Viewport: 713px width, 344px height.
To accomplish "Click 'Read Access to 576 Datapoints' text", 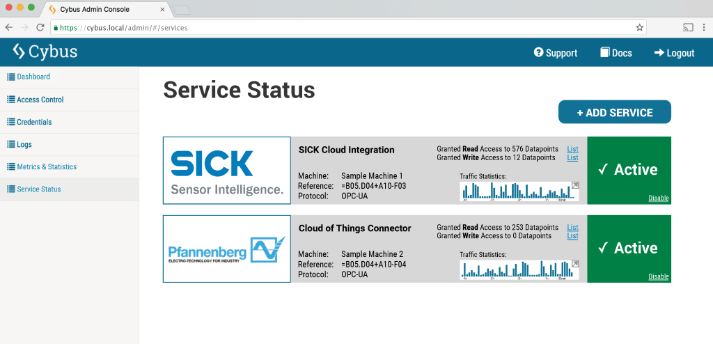I will click(x=510, y=149).
